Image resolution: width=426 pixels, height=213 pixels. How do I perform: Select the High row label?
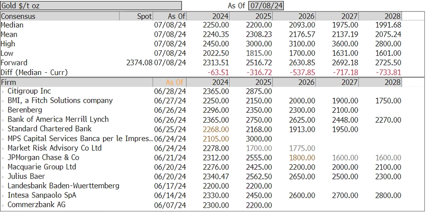8,44
